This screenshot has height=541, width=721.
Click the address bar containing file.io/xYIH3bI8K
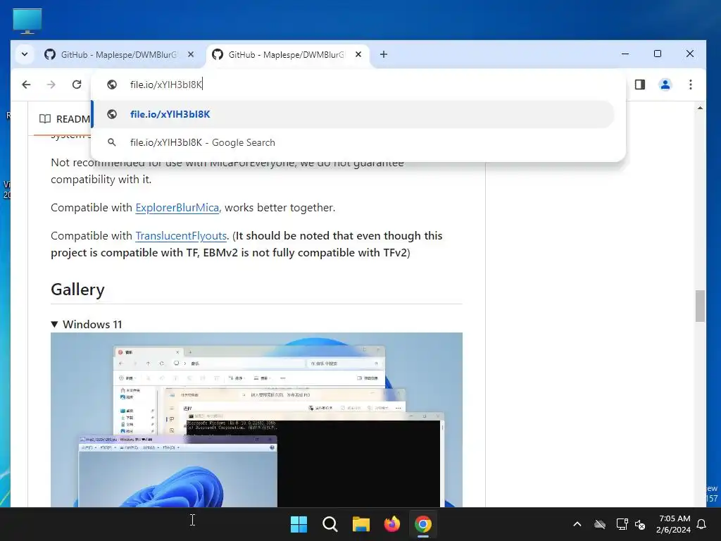pos(358,85)
